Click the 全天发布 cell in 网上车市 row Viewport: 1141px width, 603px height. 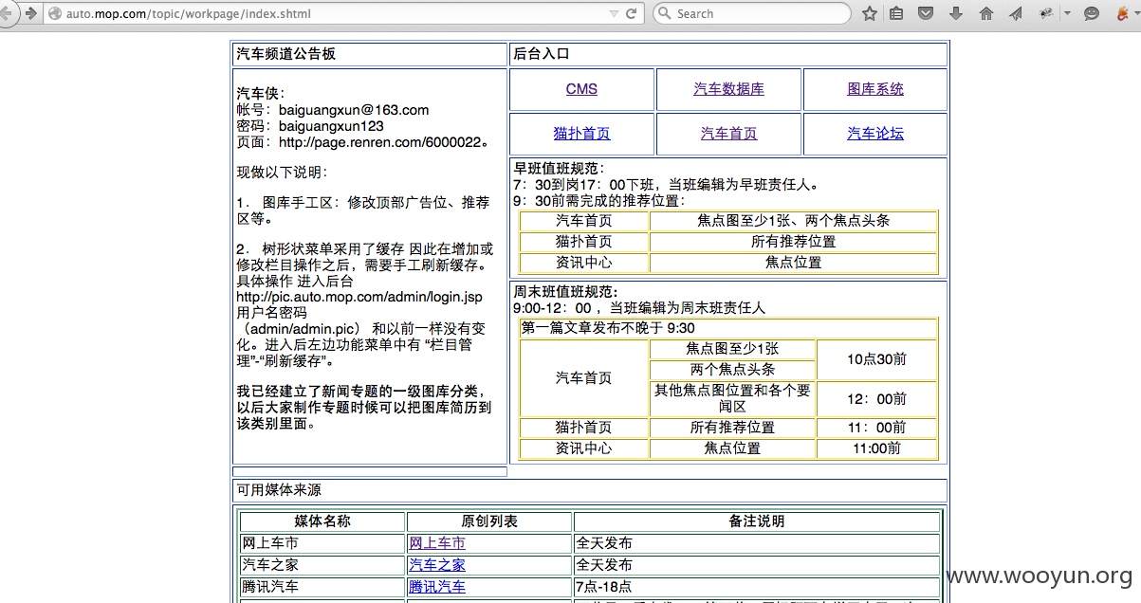[x=756, y=543]
